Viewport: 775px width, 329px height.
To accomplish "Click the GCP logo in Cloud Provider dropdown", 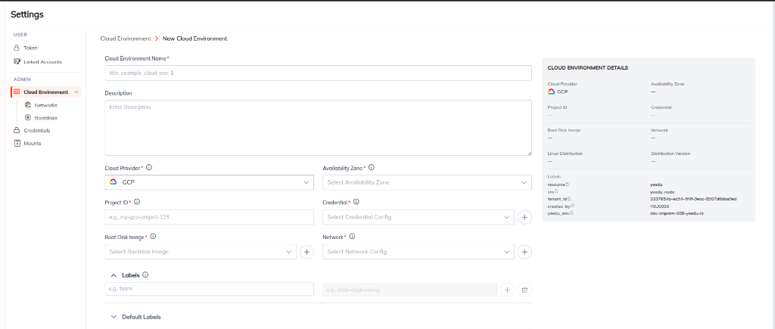I will pos(114,182).
